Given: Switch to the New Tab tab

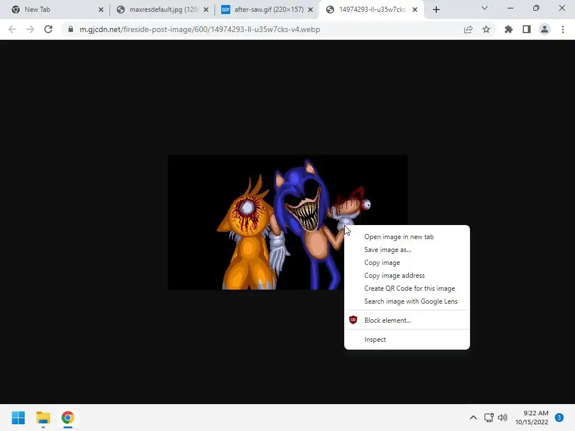Looking at the screenshot, I should click(55, 10).
